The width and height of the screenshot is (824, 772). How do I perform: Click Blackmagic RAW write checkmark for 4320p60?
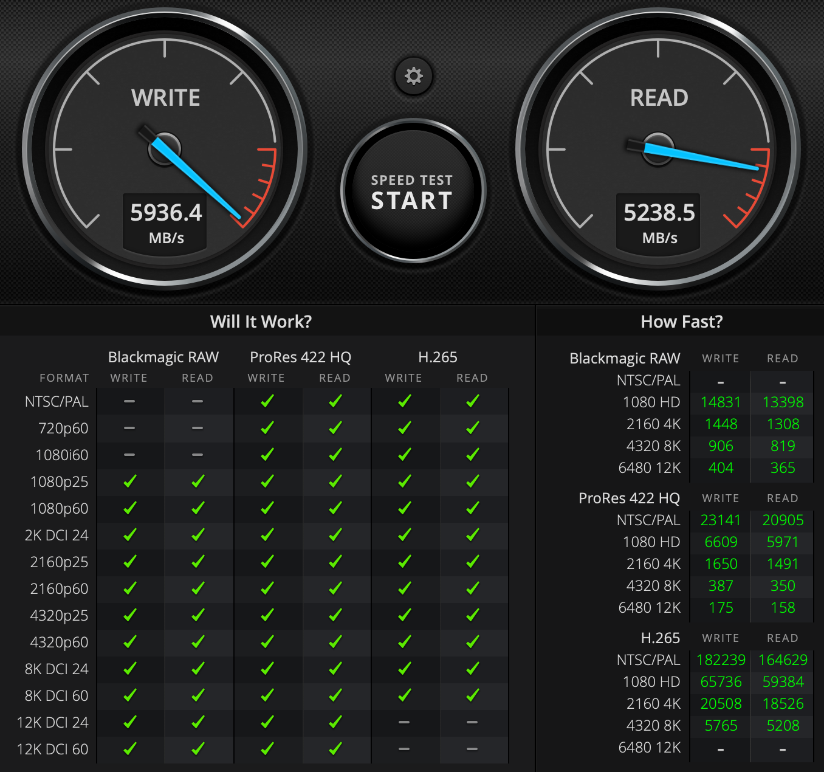[x=129, y=642]
